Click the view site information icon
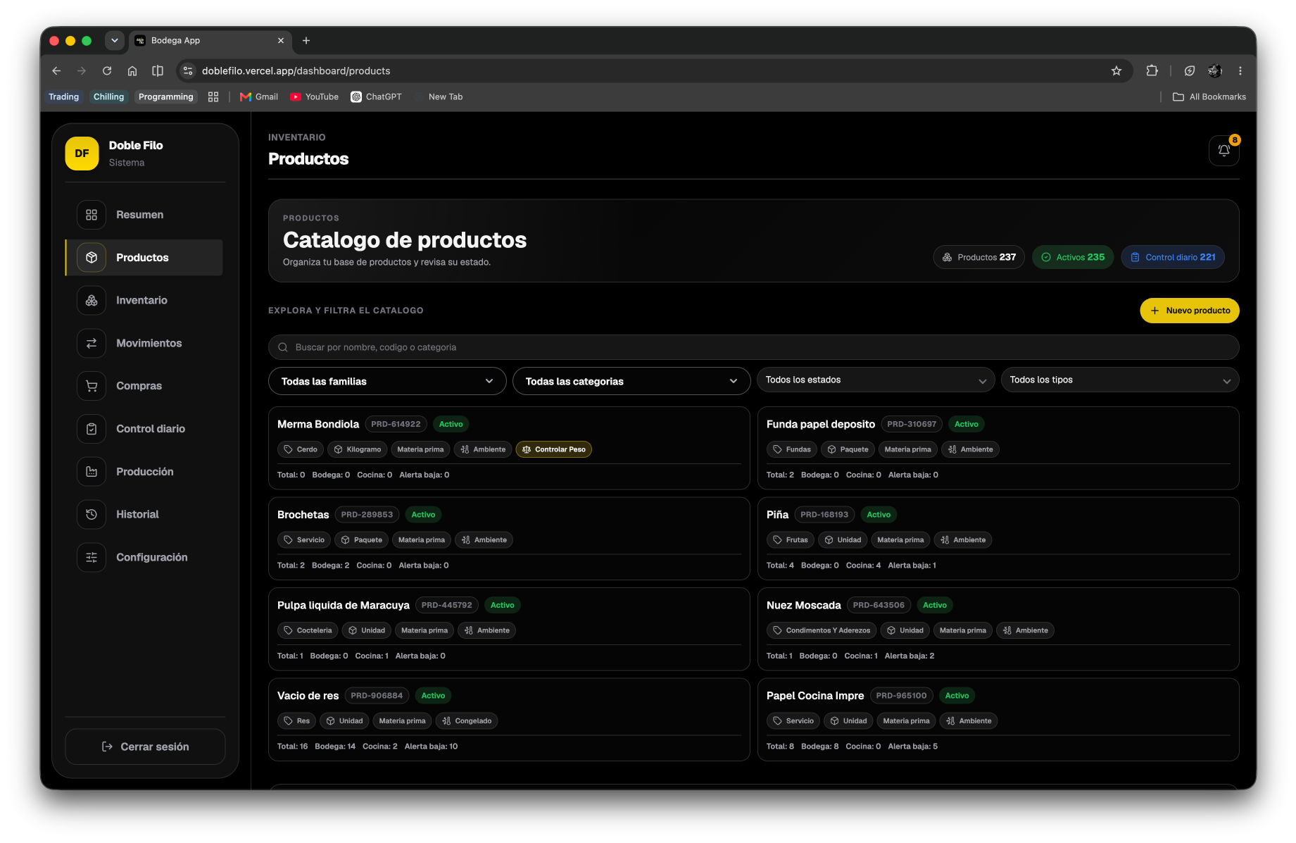This screenshot has width=1296, height=843. pyautogui.click(x=188, y=70)
